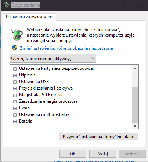Open link Zmień ustawienia, które są obecnie niedostępne
Viewport: 148px width, 162px height.
coord(66,48)
